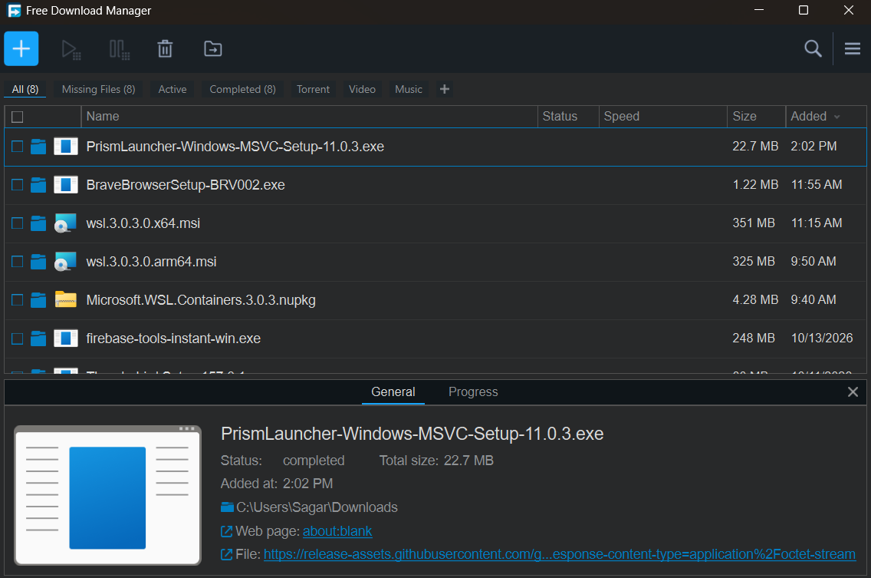This screenshot has height=578, width=871.
Task: Open the General details tab
Action: (393, 391)
